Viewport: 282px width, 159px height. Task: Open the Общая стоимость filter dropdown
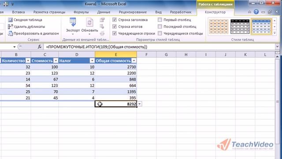134,61
